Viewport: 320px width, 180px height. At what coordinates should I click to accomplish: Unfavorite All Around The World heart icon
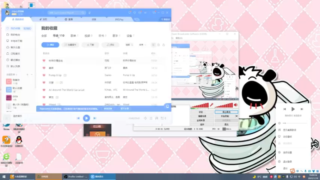click(x=44, y=90)
